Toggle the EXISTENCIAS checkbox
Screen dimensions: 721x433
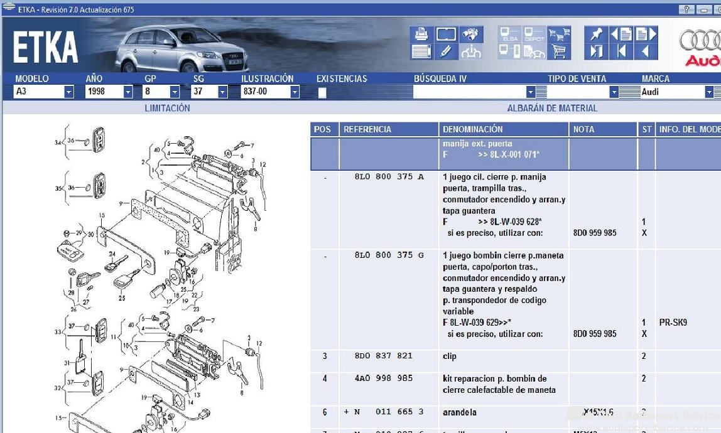point(322,92)
